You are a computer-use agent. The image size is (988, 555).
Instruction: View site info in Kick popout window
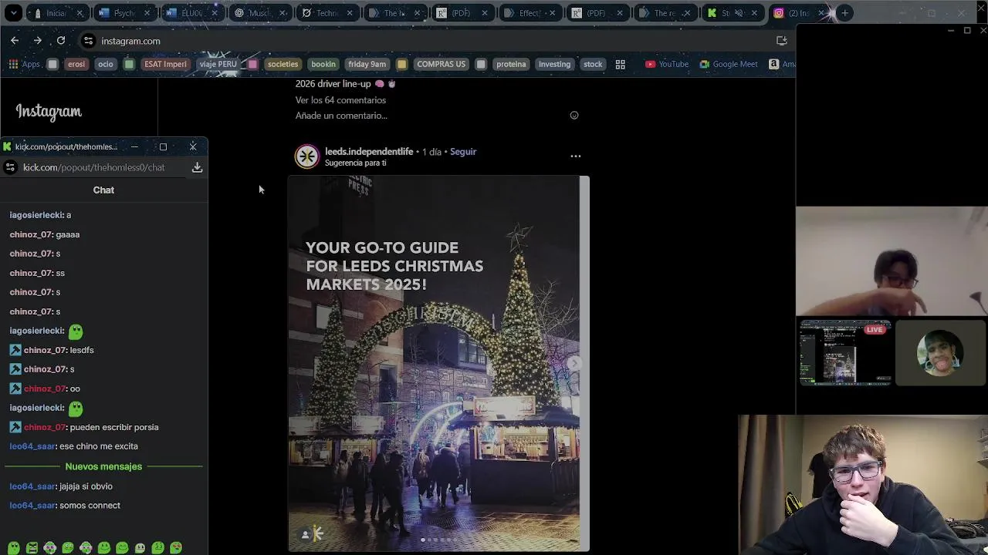(x=10, y=167)
